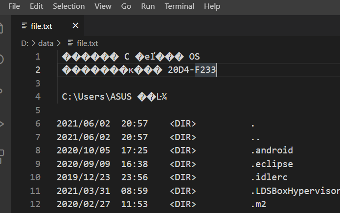Open the Source Control view
This screenshot has height=213, width=340.
(2, 91)
